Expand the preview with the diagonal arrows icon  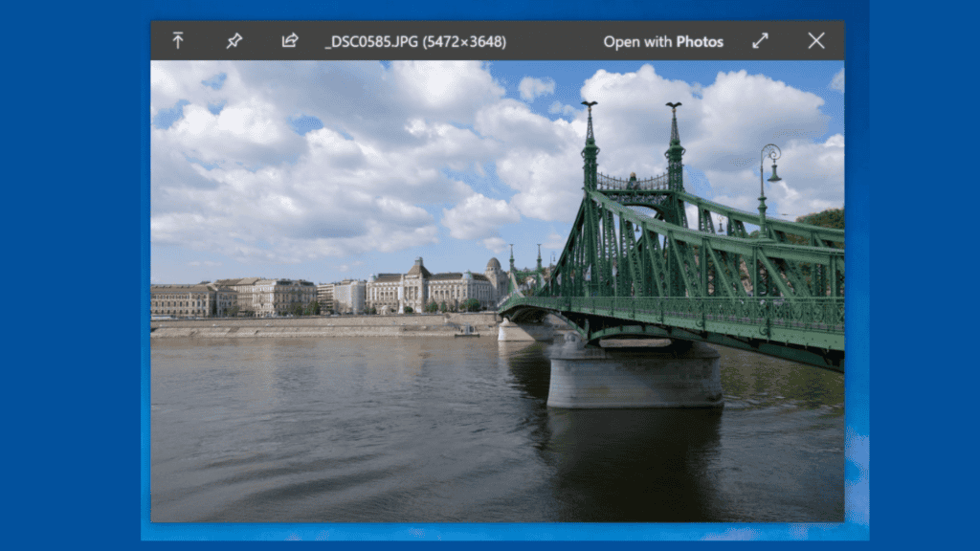point(760,41)
